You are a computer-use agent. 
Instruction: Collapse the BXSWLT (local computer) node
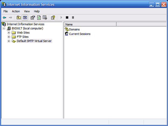coord(4,28)
